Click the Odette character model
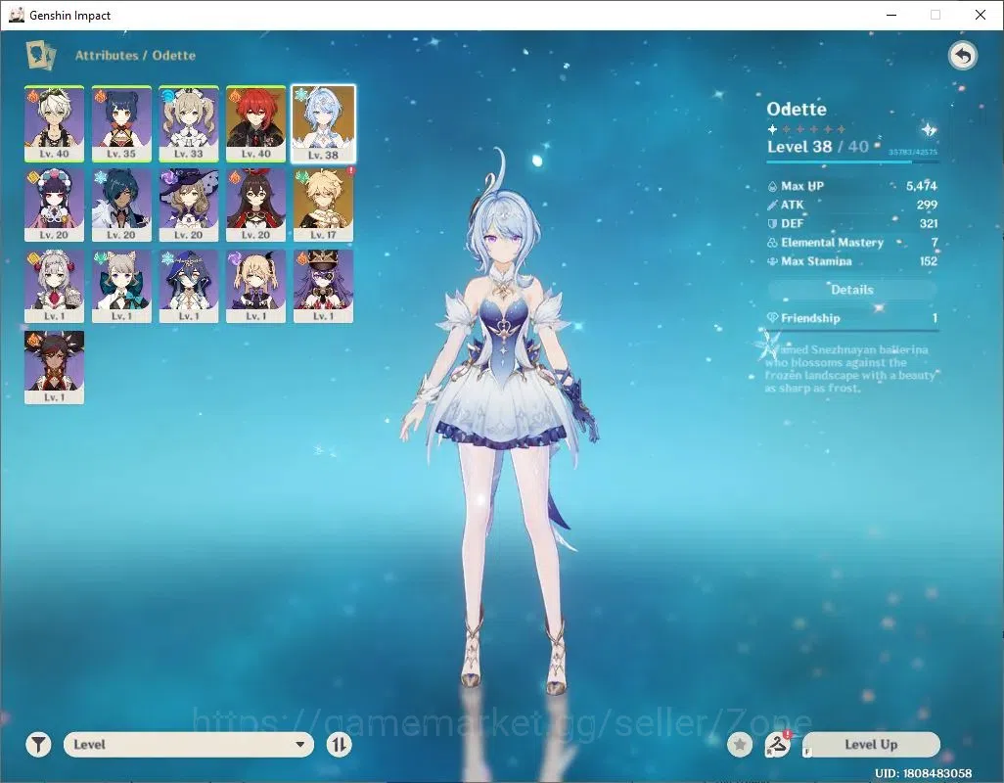Screen dimensions: 1004x783 tap(503, 423)
